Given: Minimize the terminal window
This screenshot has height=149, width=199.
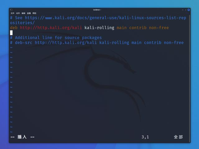Looking at the screenshot, I should [x=183, y=10].
